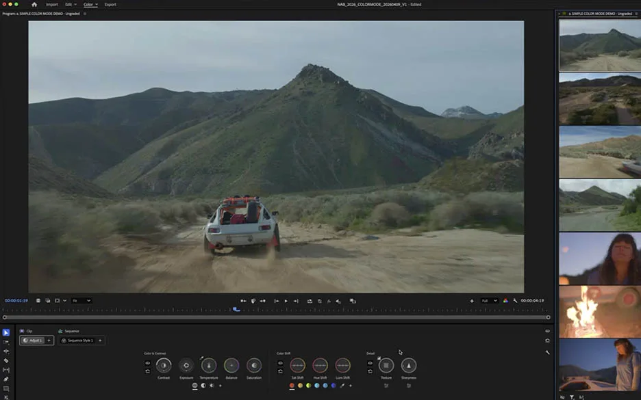
Task: Click the Mark Out button
Action: [x=262, y=301]
